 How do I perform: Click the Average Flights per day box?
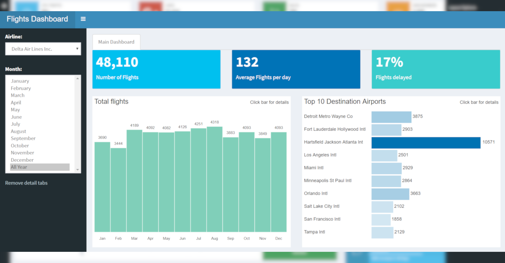pyautogui.click(x=296, y=69)
